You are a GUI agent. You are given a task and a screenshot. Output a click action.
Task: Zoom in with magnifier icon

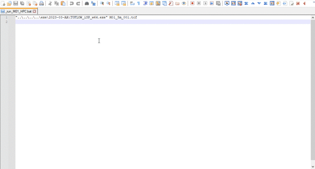coord(102,4)
